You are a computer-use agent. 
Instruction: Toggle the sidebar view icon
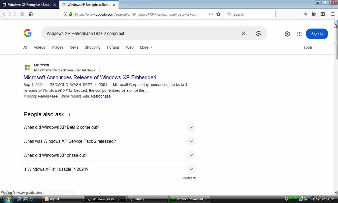323,14
